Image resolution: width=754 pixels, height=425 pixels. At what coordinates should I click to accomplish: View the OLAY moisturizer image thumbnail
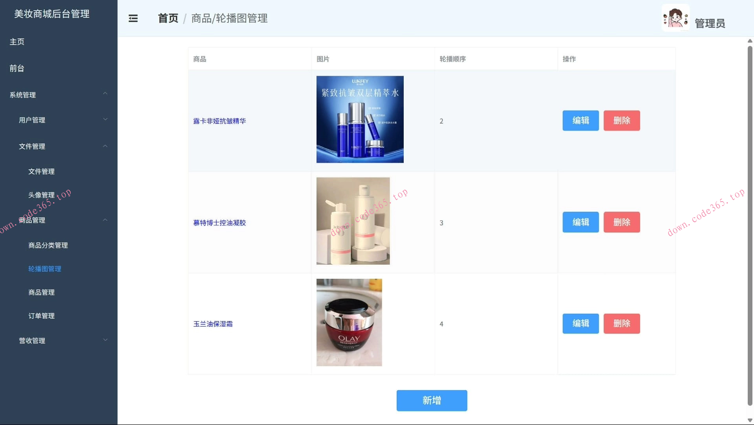pyautogui.click(x=349, y=322)
